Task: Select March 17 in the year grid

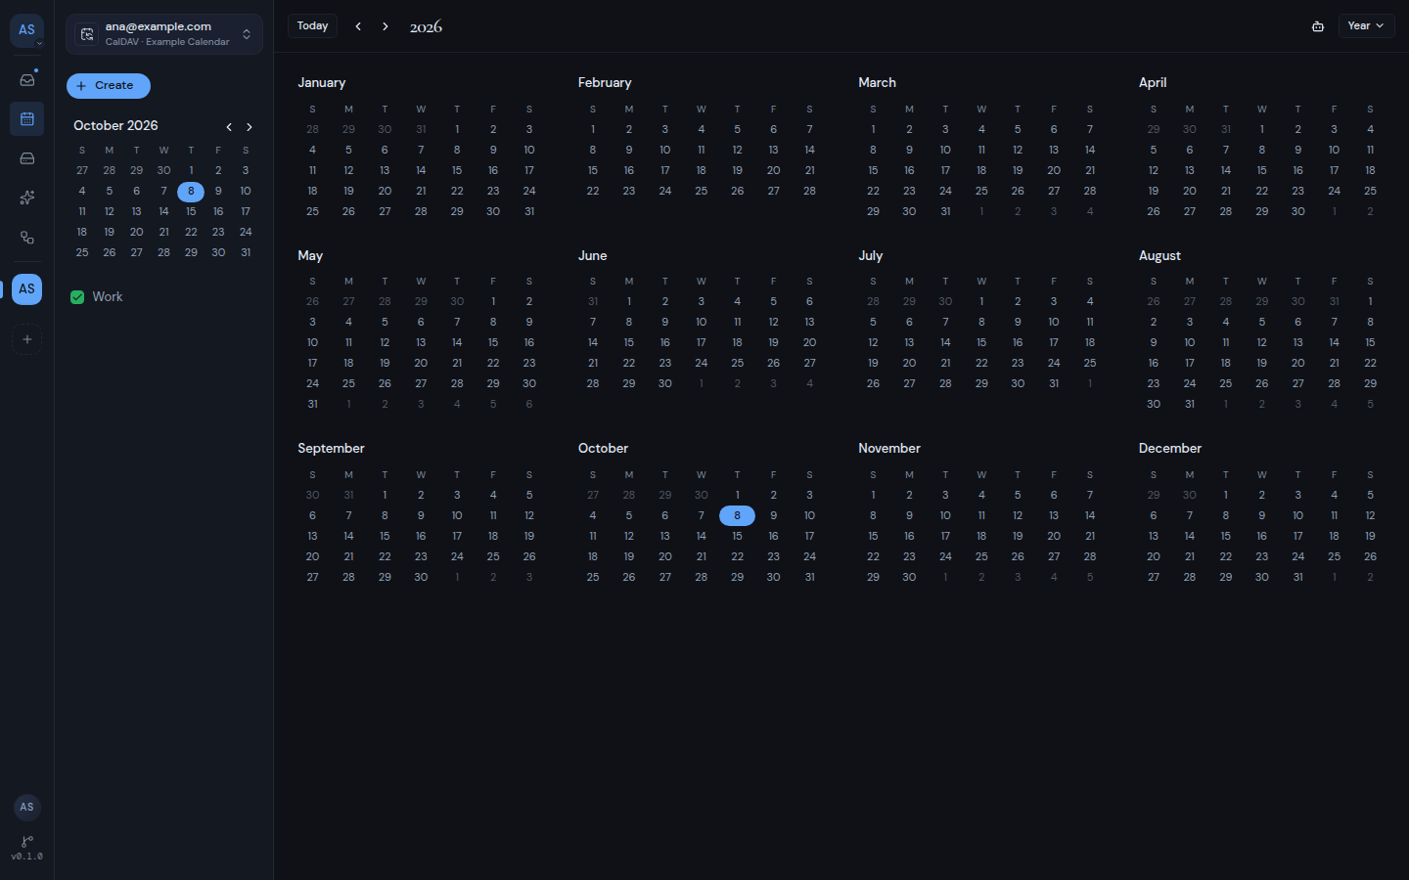Action: pos(945,171)
